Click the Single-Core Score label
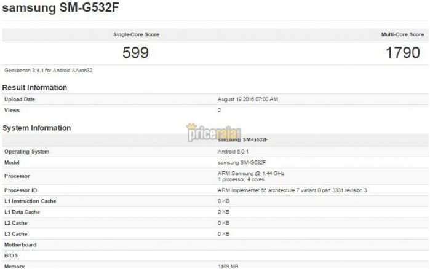This screenshot has width=430, height=269. pos(136,34)
